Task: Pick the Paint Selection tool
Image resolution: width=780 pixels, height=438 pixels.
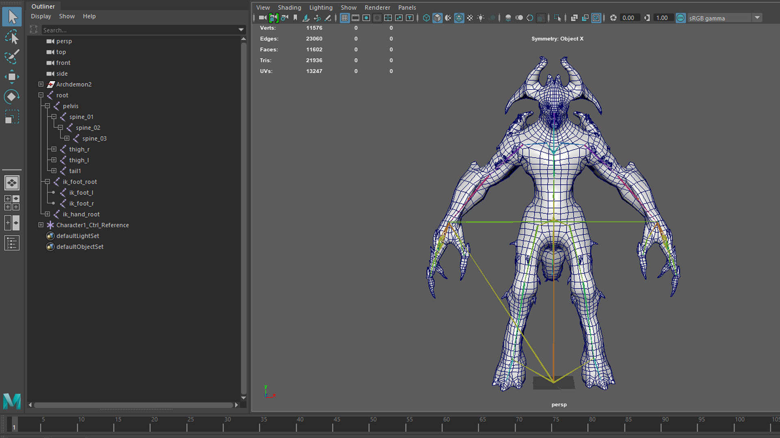Action: tap(12, 57)
